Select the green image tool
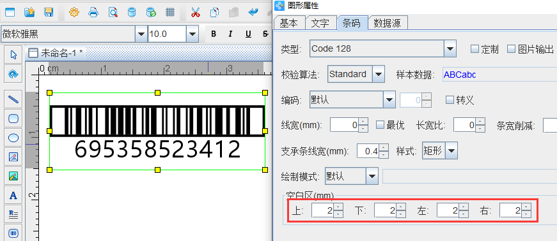This screenshot has height=241, width=557. [13, 176]
